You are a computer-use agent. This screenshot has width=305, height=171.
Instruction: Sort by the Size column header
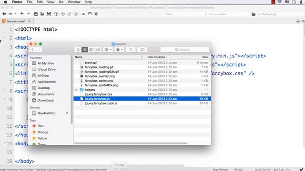click(x=200, y=57)
